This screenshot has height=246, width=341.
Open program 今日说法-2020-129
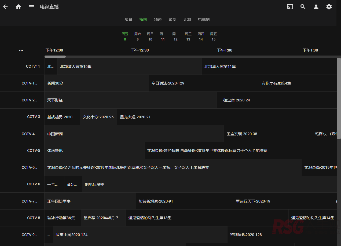coord(204,83)
